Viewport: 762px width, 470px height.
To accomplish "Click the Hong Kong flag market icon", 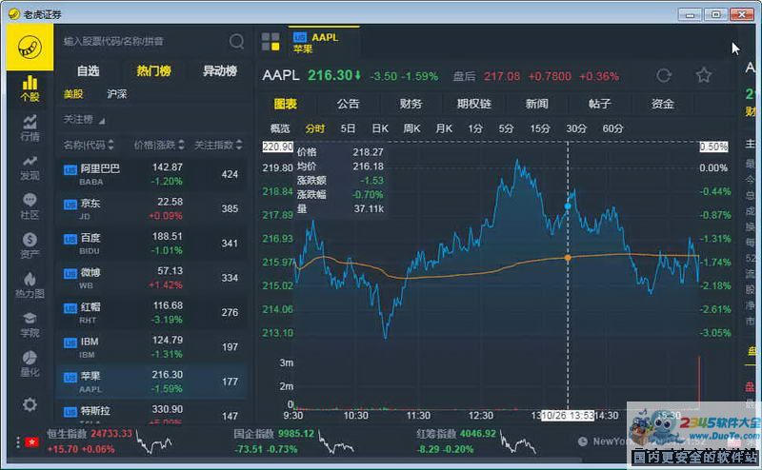I will [32, 441].
